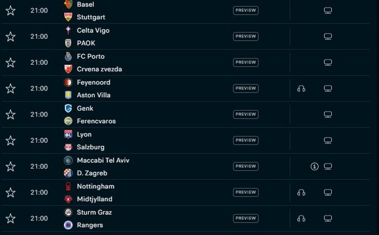Click the info icon for Maccabi Tel Aviv match

[x=315, y=167]
